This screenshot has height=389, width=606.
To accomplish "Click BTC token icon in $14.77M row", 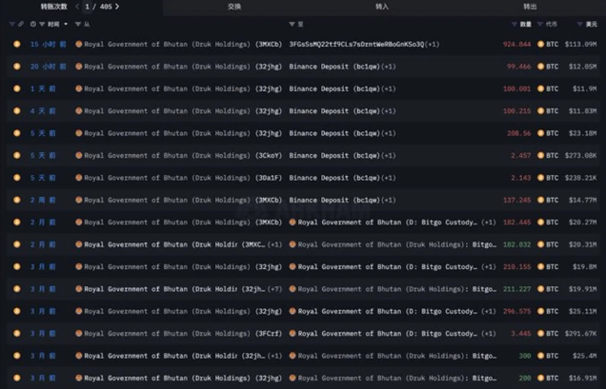I will (x=540, y=200).
